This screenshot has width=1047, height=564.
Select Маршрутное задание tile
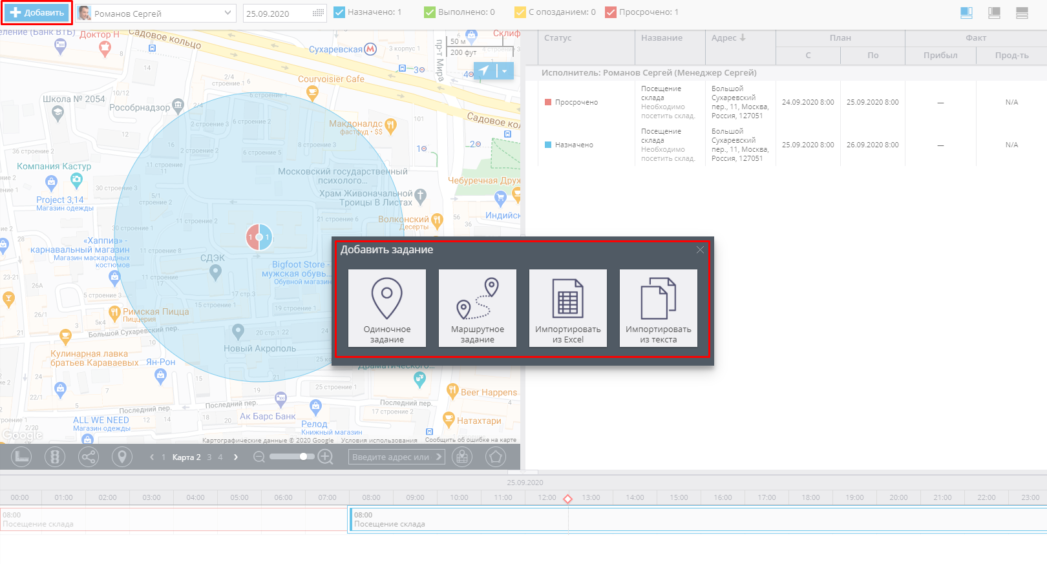[477, 308]
